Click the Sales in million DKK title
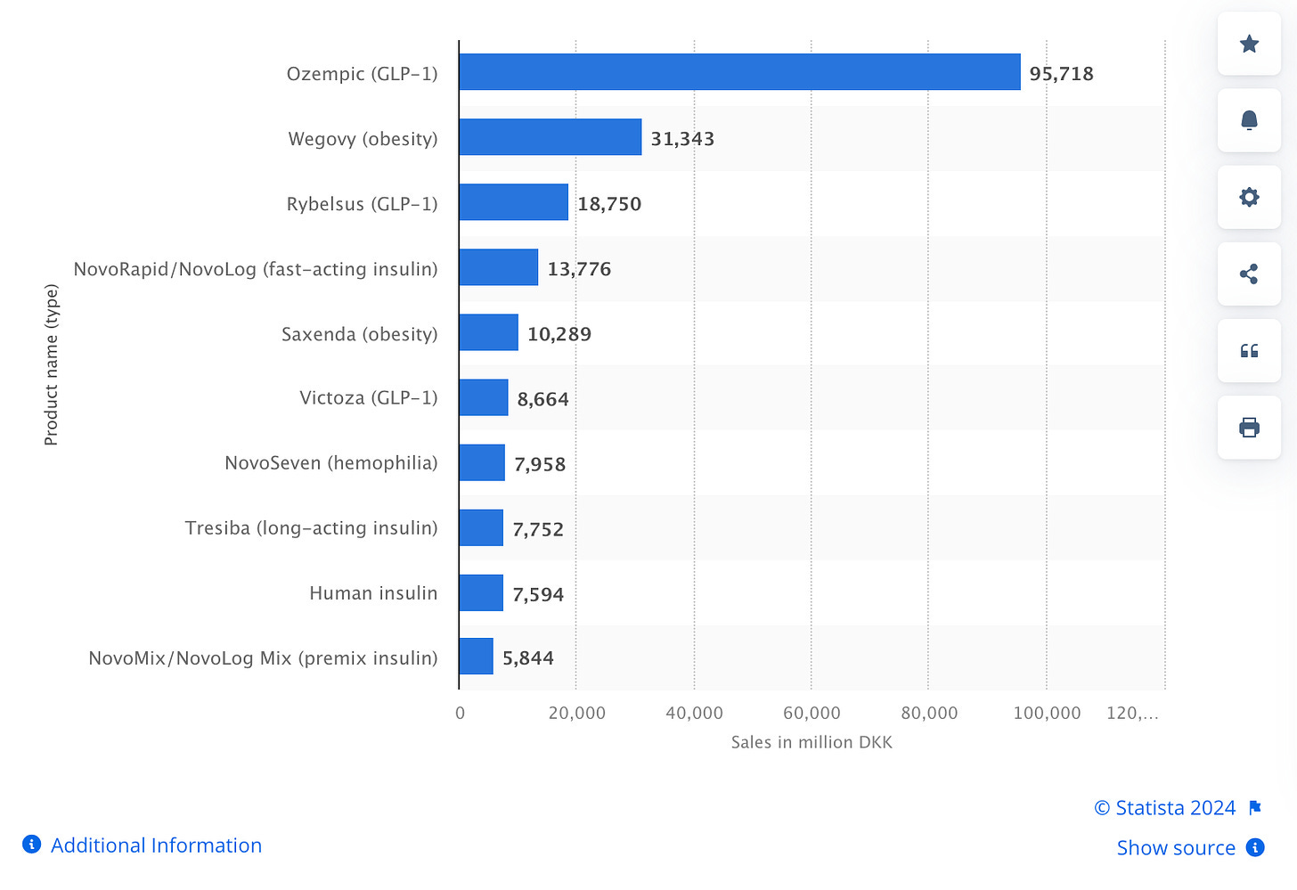 812,742
